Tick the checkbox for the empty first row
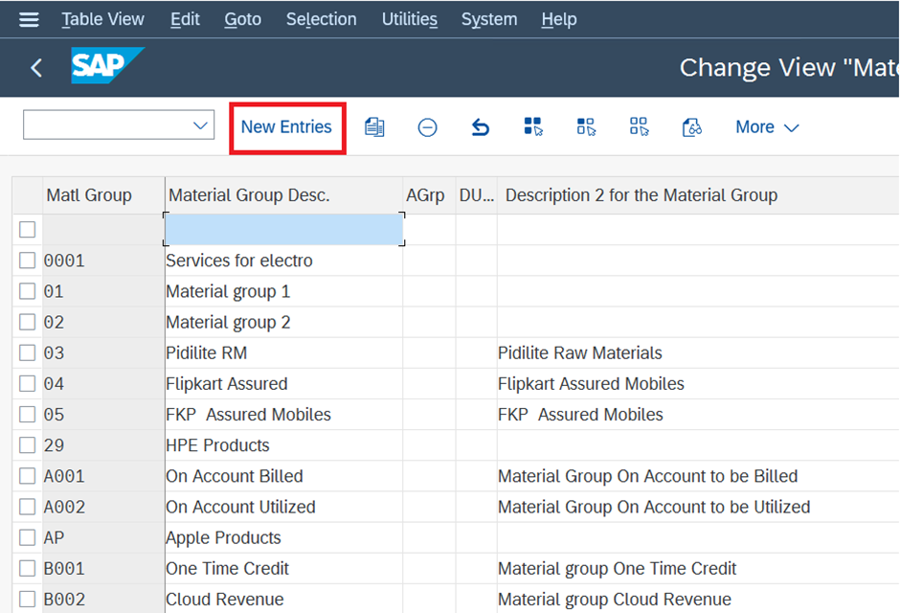The height and width of the screenshot is (613, 900). click(28, 230)
